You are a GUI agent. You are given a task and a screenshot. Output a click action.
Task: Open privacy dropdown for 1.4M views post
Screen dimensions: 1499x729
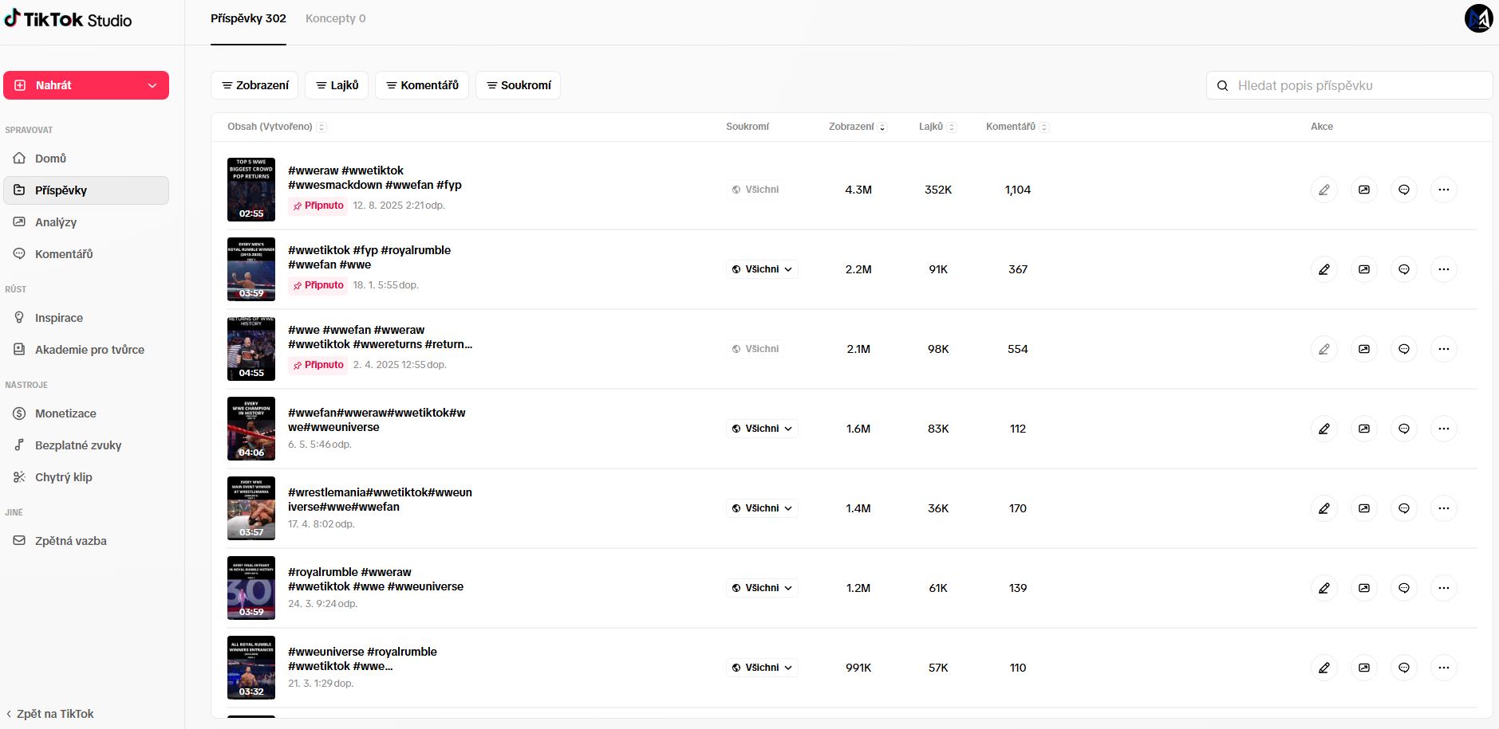tap(762, 508)
